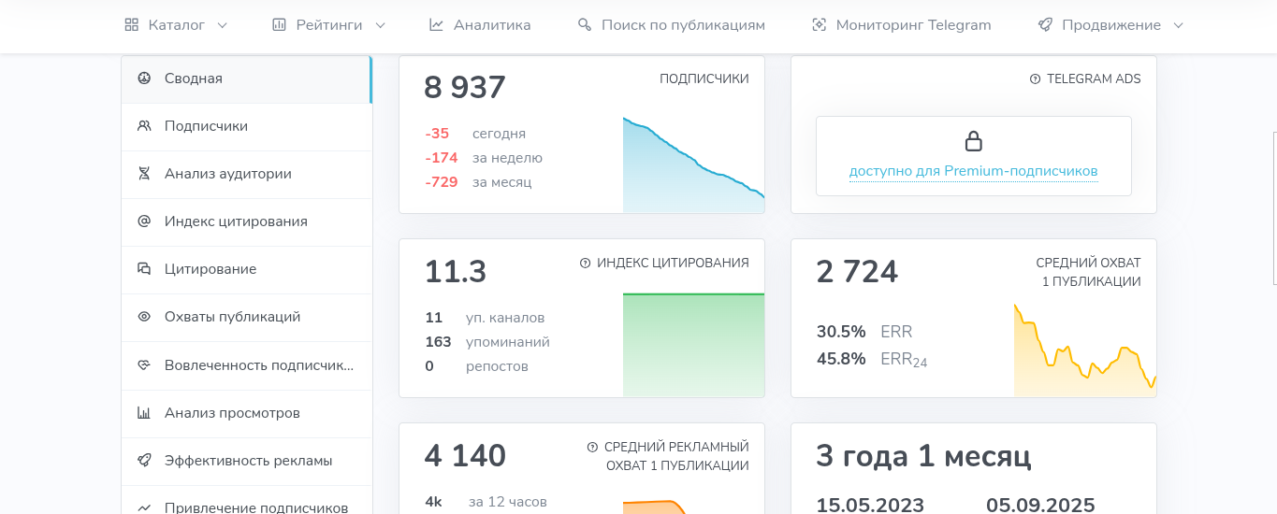Image resolution: width=1277 pixels, height=514 pixels.
Task: Click the help icon next to TELEGRAM ADS
Action: 1035,79
